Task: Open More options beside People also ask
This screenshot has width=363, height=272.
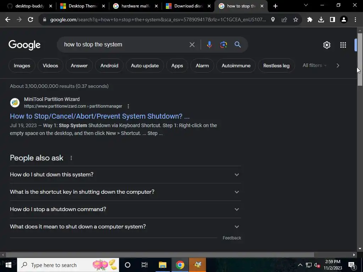Action: (x=71, y=158)
